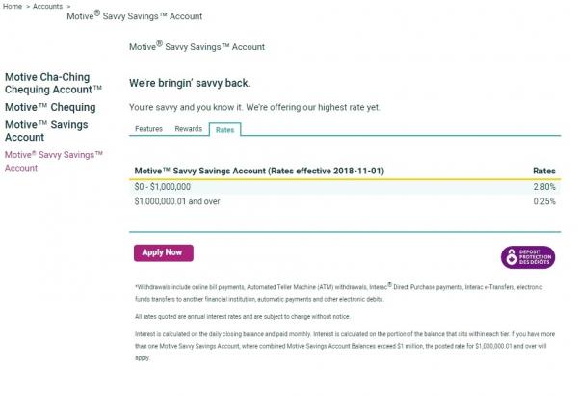
Task: Click the Savvy Savings Account breadcrumb entry
Action: (x=134, y=16)
